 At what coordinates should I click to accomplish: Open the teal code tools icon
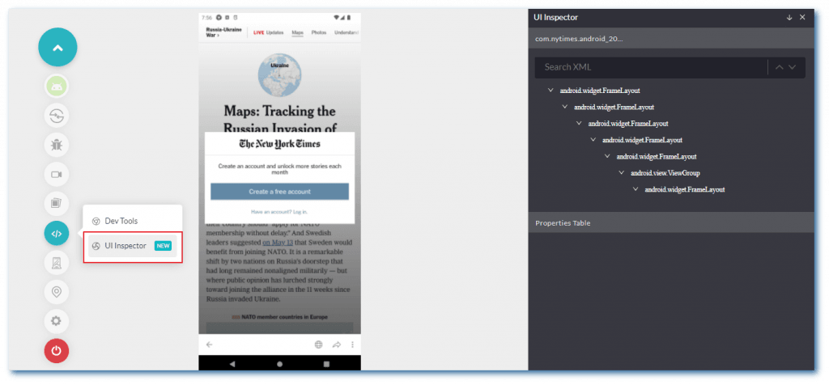point(57,234)
